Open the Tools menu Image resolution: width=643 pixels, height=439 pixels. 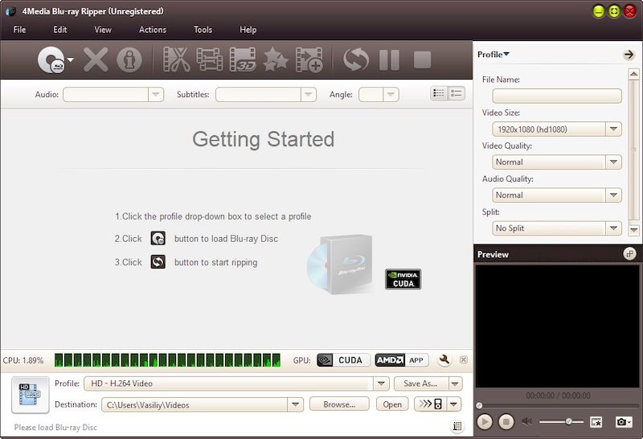pos(203,30)
